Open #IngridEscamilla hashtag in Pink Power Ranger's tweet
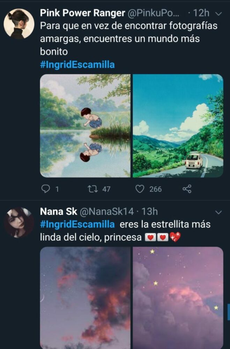Screen dimensions: 230x349 (77, 65)
